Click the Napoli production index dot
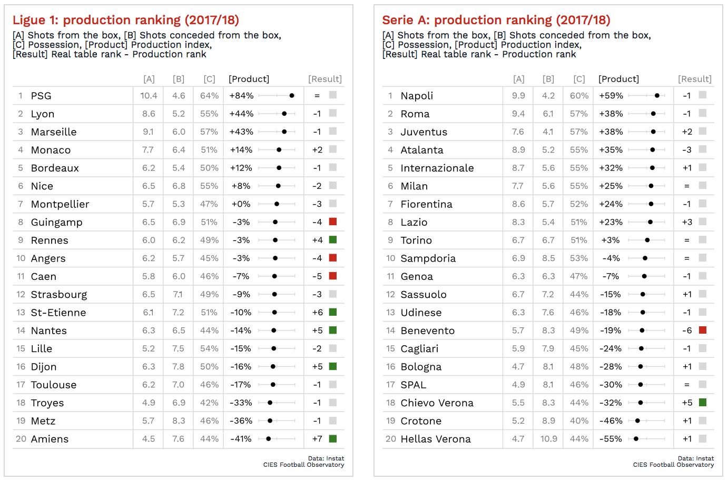Image resolution: width=728 pixels, height=481 pixels. (x=657, y=96)
